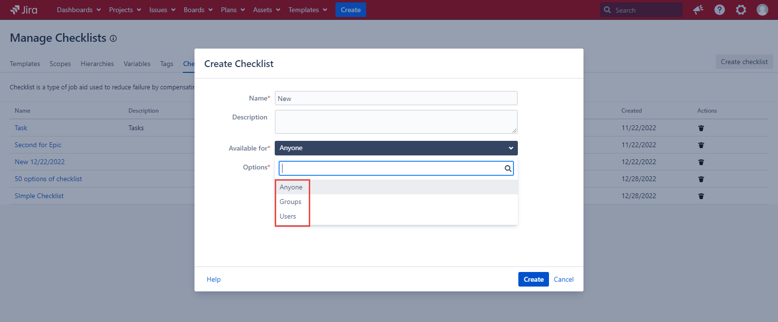Click trash icon for Simple Checklist row
778x322 pixels.
pyautogui.click(x=701, y=196)
